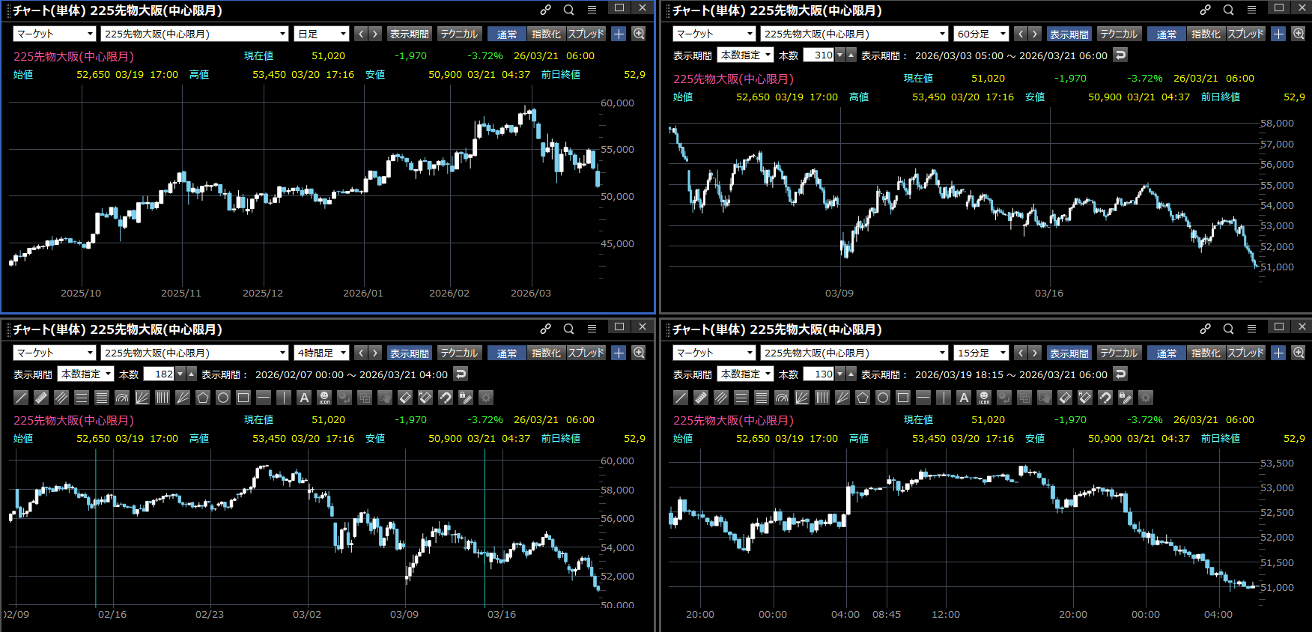Open テクニカル settings in the daily chart
The width and height of the screenshot is (1312, 632).
[x=458, y=34]
